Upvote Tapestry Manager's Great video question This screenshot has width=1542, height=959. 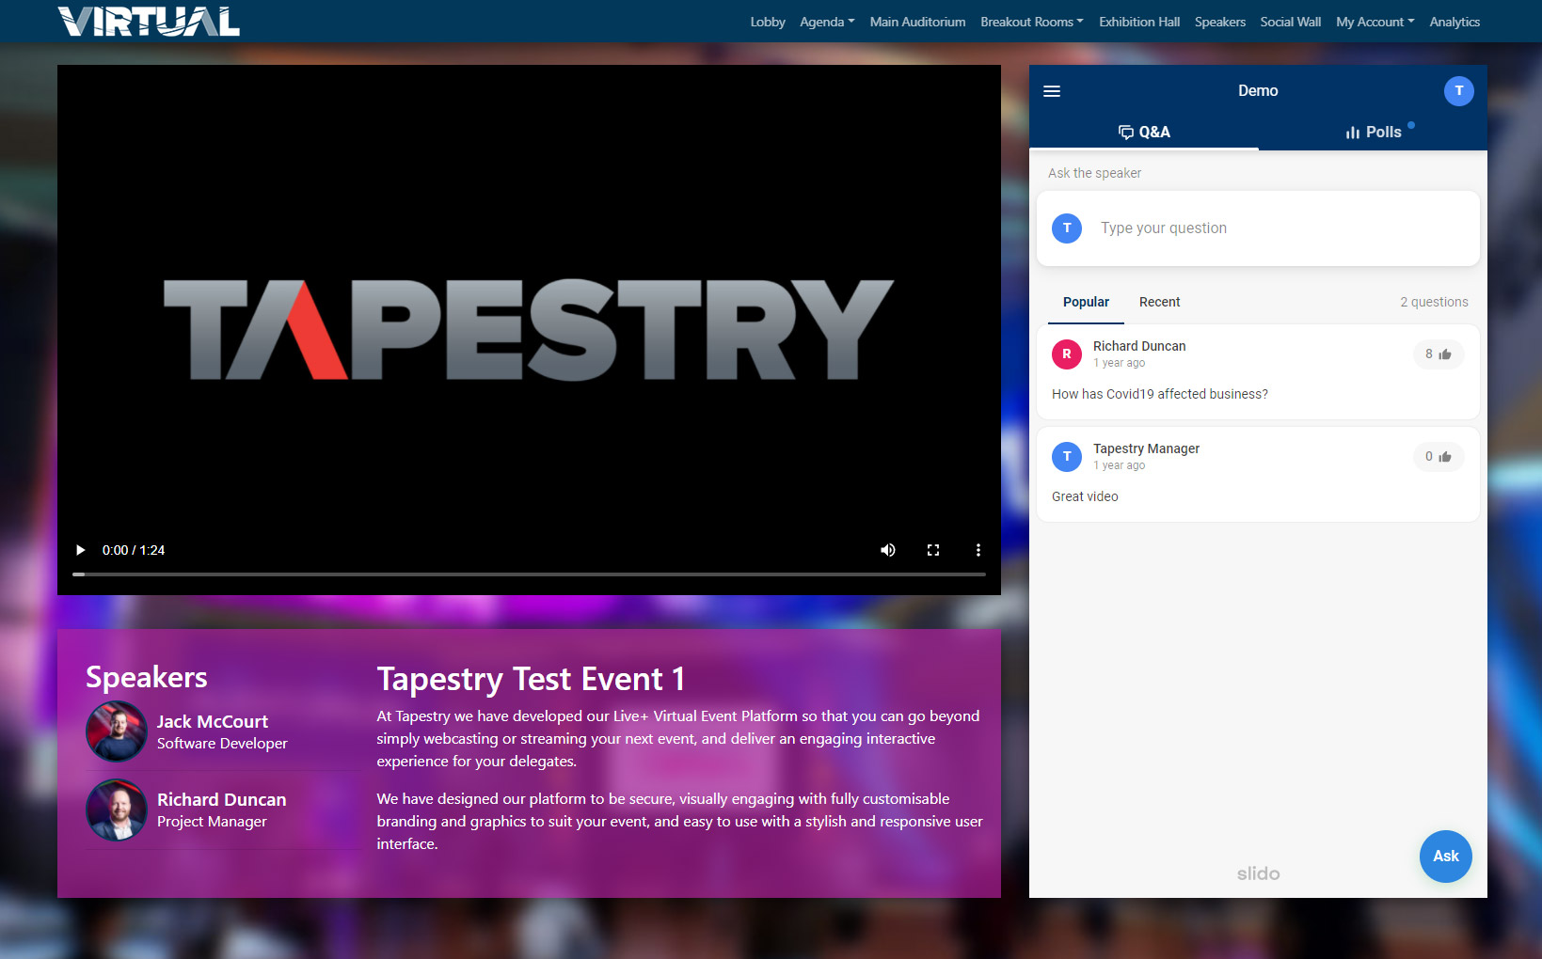click(x=1439, y=457)
